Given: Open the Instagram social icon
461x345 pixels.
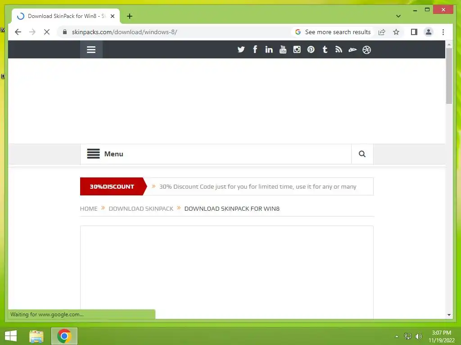Looking at the screenshot, I should [297, 49].
